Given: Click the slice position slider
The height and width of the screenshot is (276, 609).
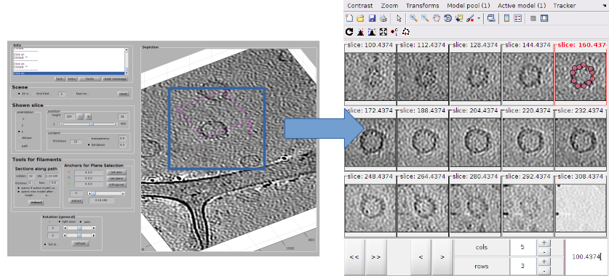Looking at the screenshot, I should click(x=89, y=124).
